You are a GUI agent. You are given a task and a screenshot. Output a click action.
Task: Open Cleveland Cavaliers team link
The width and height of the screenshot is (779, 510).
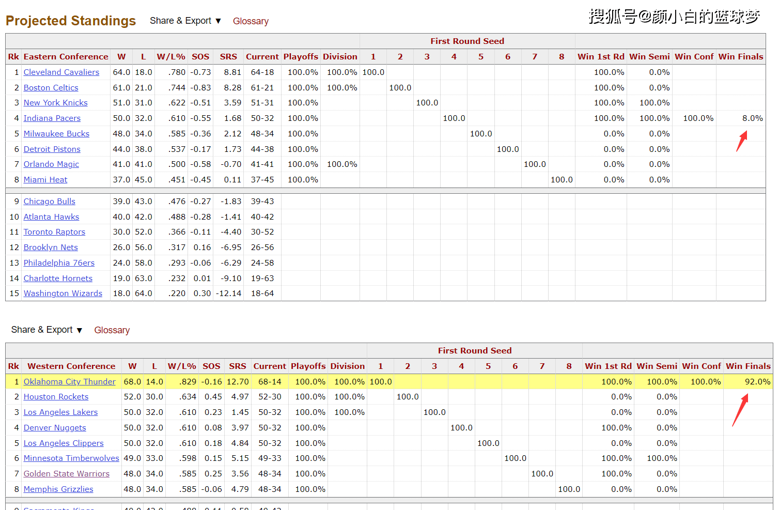click(x=61, y=72)
